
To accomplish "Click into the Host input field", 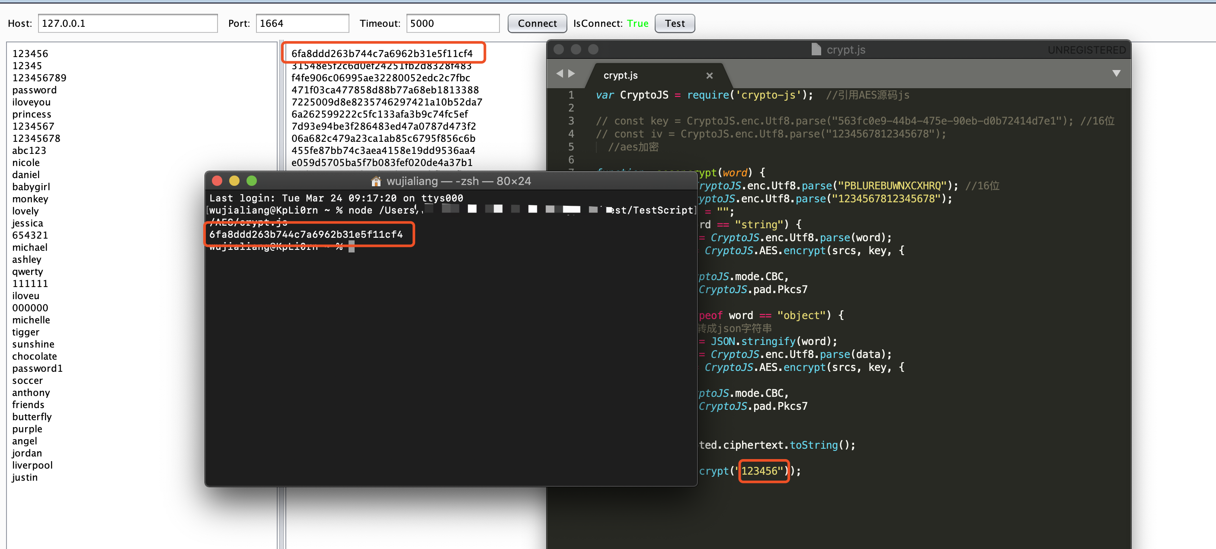I will pyautogui.click(x=128, y=24).
